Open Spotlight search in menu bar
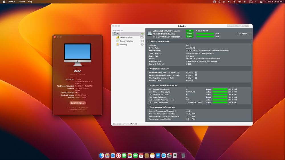 (x=256, y=2)
